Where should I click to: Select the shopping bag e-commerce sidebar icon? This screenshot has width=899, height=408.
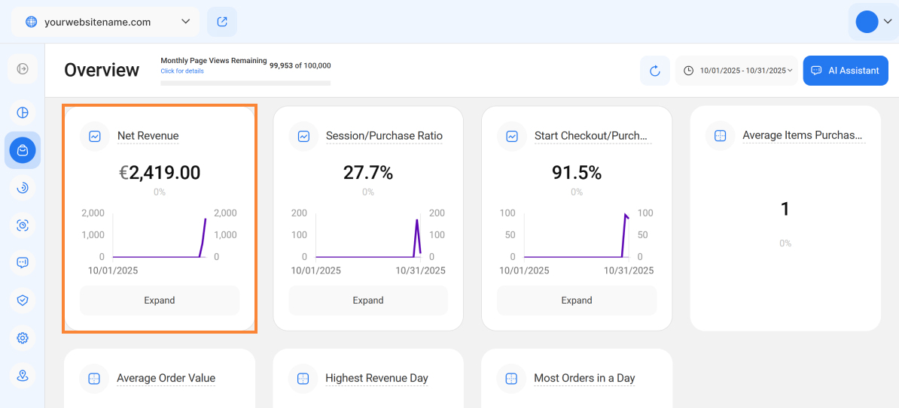click(23, 150)
